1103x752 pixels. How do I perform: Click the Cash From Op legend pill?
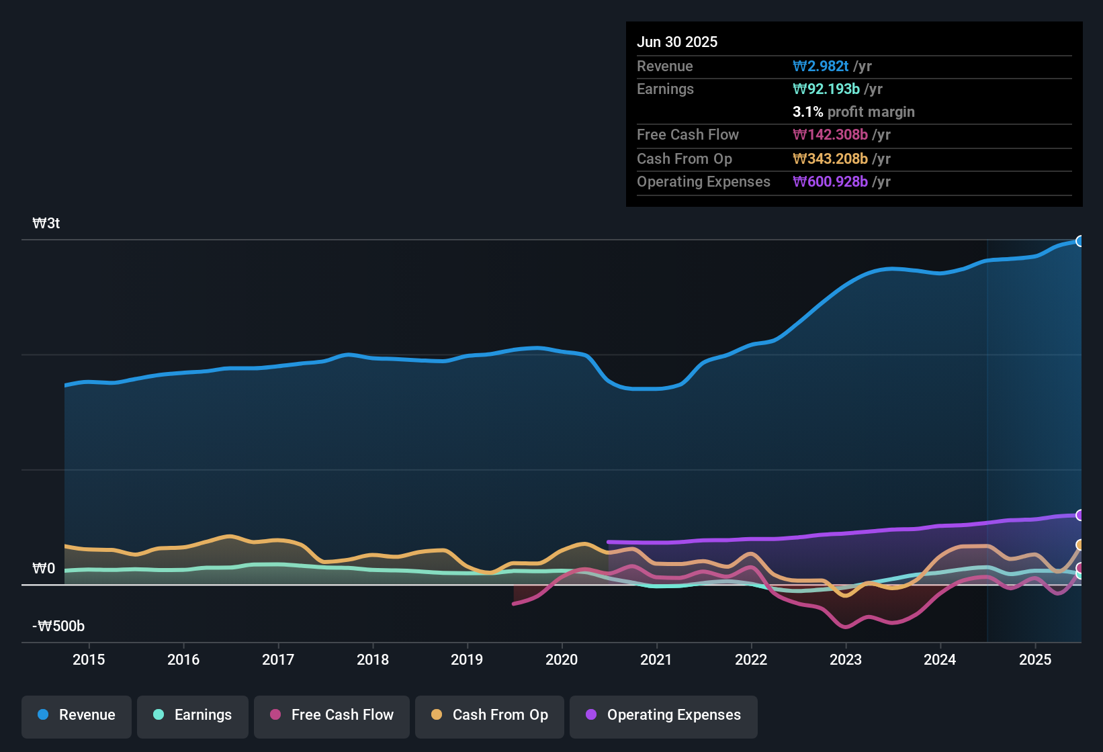tap(489, 715)
